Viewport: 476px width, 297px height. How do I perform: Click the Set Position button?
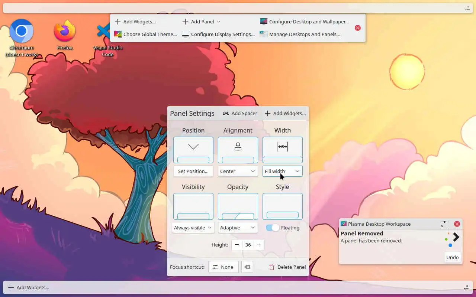point(193,171)
